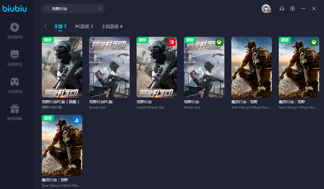The image size is (324, 189).
Task: Switch to PC游戏 3 tab
Action: [84, 26]
